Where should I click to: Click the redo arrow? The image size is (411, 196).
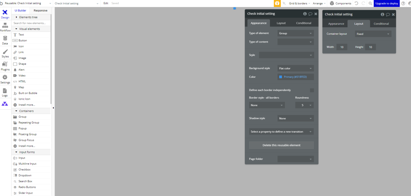pos(363,3)
